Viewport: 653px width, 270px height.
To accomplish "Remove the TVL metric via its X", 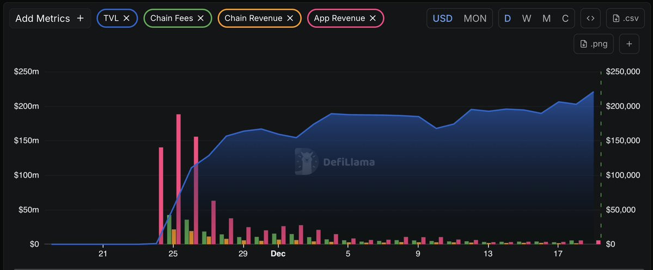I will [126, 18].
